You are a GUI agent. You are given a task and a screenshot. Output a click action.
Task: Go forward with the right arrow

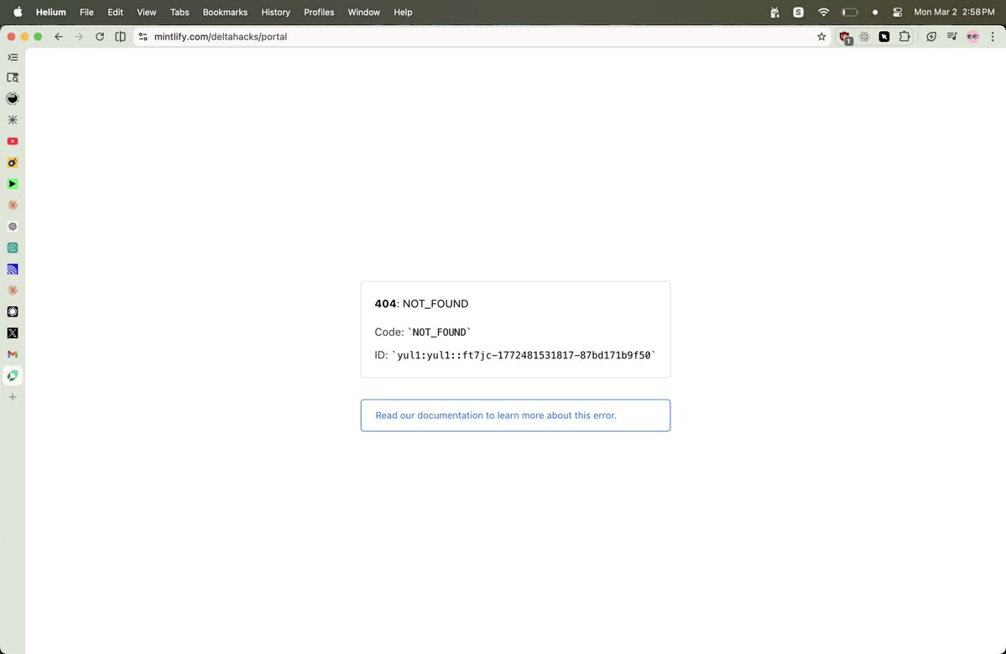[79, 37]
